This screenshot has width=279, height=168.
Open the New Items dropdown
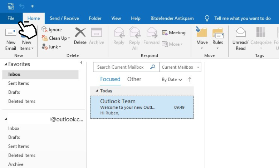(x=33, y=48)
